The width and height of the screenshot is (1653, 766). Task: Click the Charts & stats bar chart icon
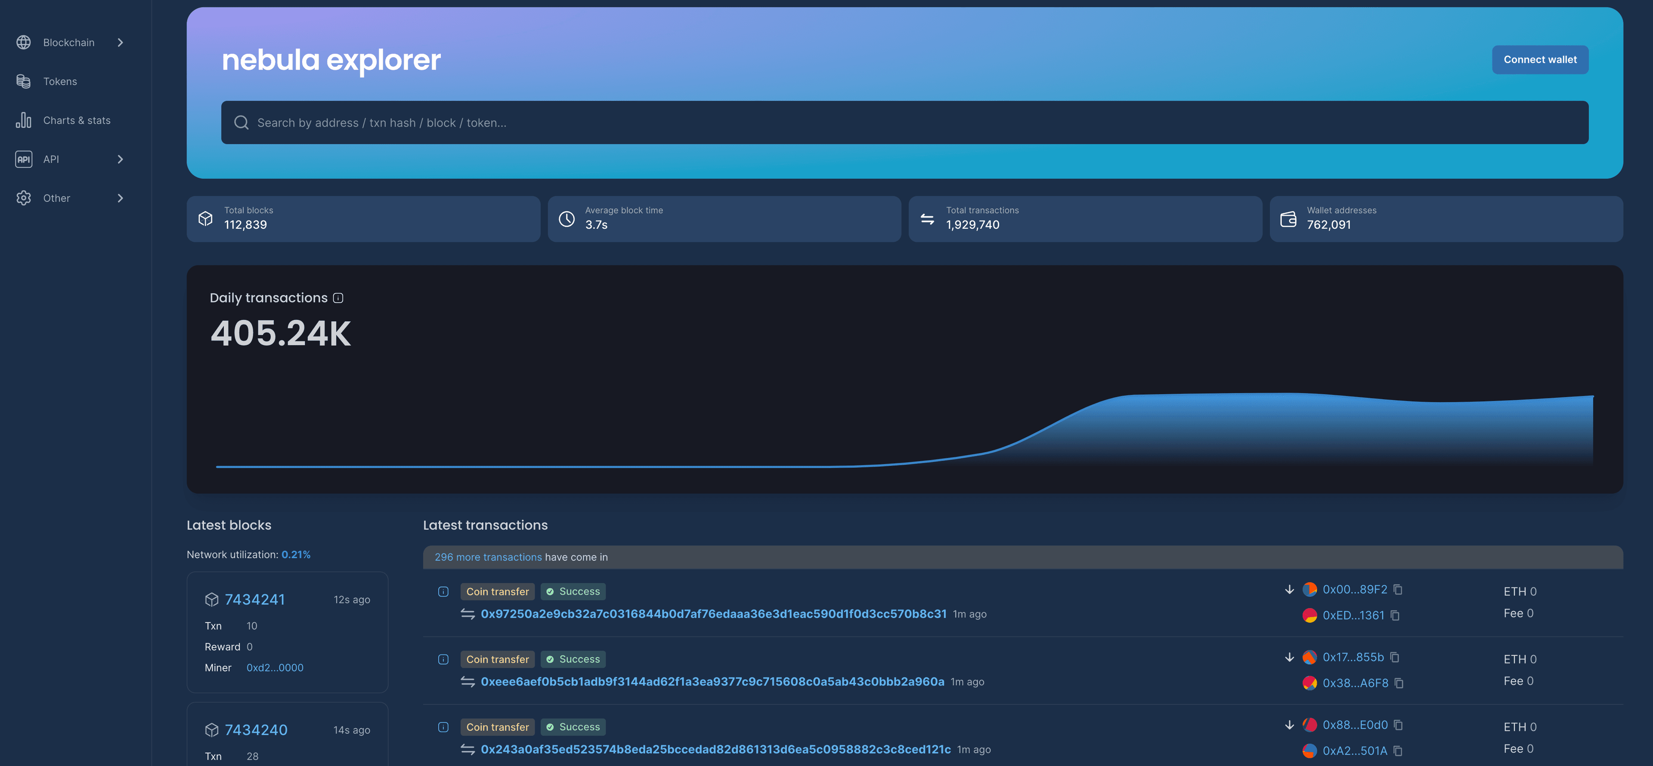pyautogui.click(x=24, y=120)
